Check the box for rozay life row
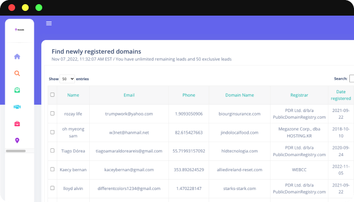 coord(52,113)
